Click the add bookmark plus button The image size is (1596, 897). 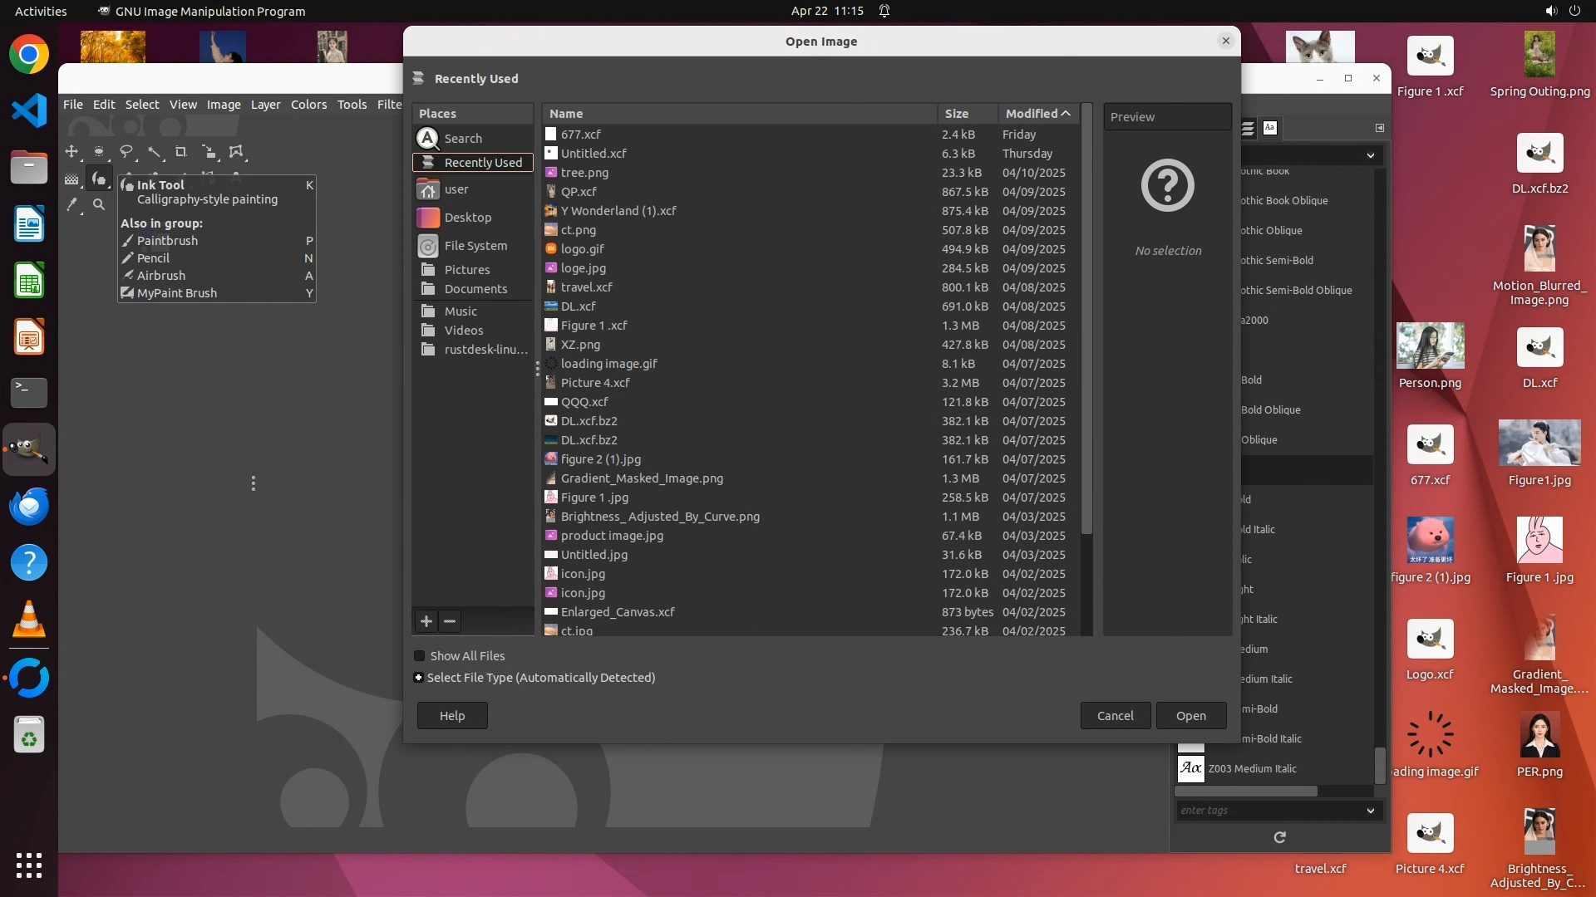coord(426,621)
